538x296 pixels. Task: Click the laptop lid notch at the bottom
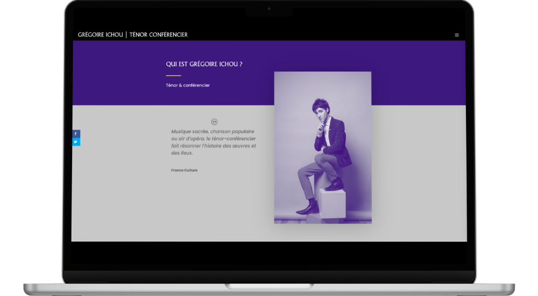[x=269, y=286]
